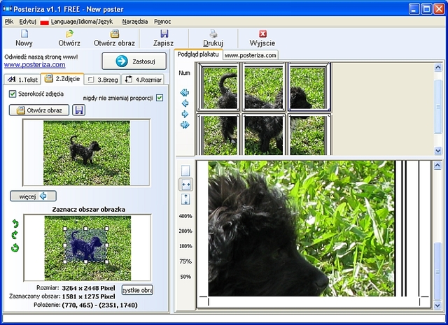Click the Zastosuj apply button
448x325 pixels.
pyautogui.click(x=134, y=61)
